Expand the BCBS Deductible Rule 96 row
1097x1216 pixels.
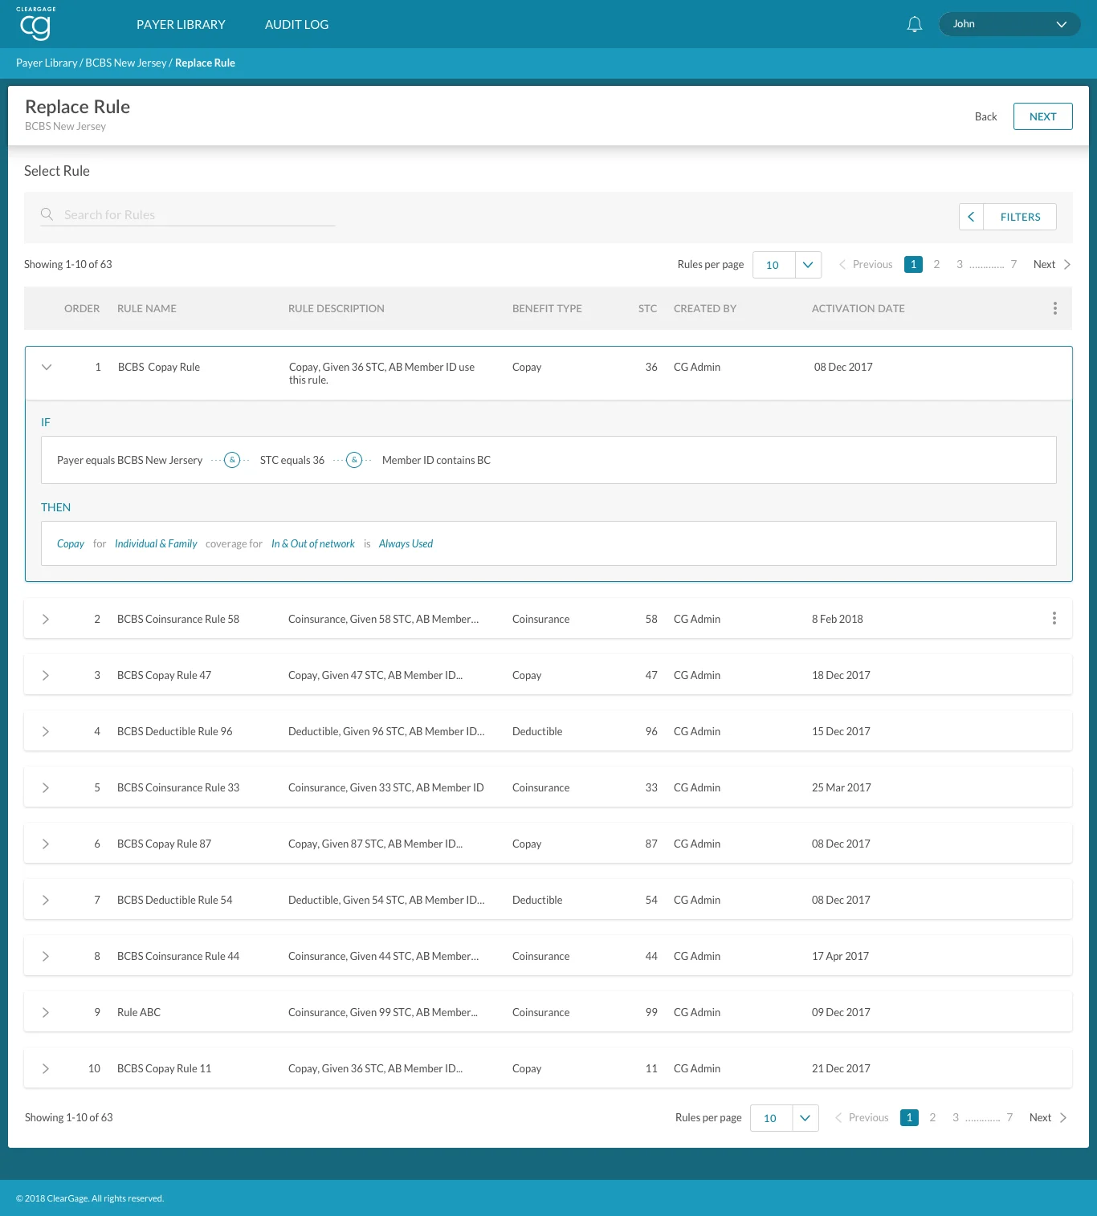click(46, 731)
